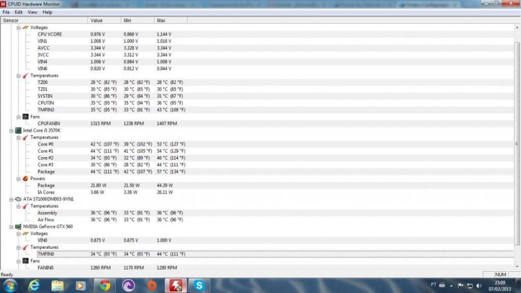Launch Skype from the taskbar

(x=199, y=285)
